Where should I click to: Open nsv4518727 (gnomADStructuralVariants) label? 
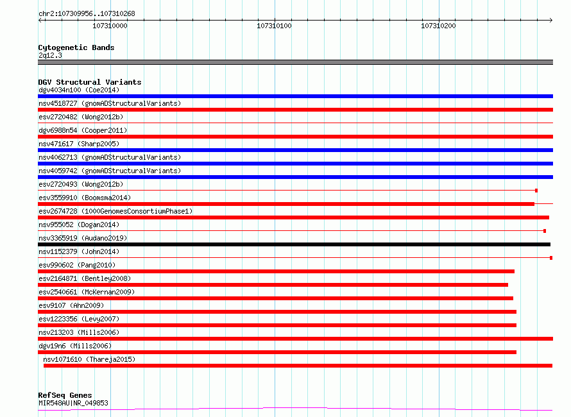(x=110, y=103)
